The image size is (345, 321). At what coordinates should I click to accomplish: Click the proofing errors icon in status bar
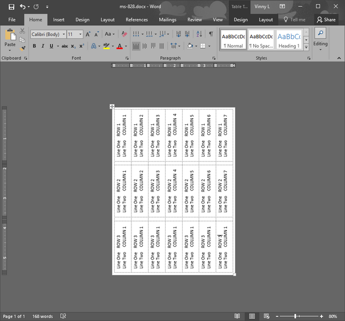click(x=63, y=316)
